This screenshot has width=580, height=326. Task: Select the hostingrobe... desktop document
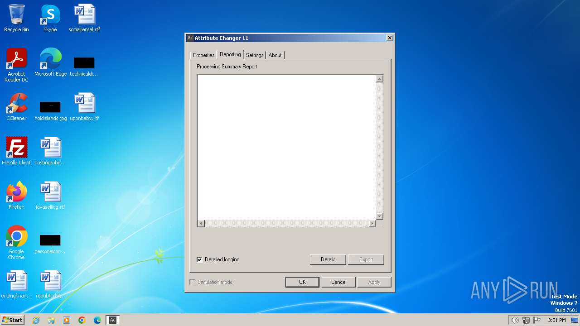(x=50, y=151)
